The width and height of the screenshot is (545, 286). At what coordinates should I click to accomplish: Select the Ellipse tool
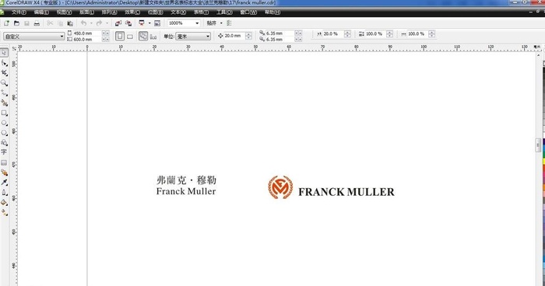pyautogui.click(x=4, y=124)
